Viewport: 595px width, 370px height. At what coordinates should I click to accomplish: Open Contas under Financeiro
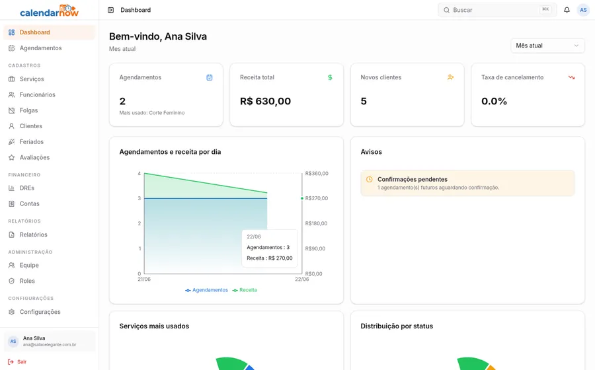(x=50, y=203)
